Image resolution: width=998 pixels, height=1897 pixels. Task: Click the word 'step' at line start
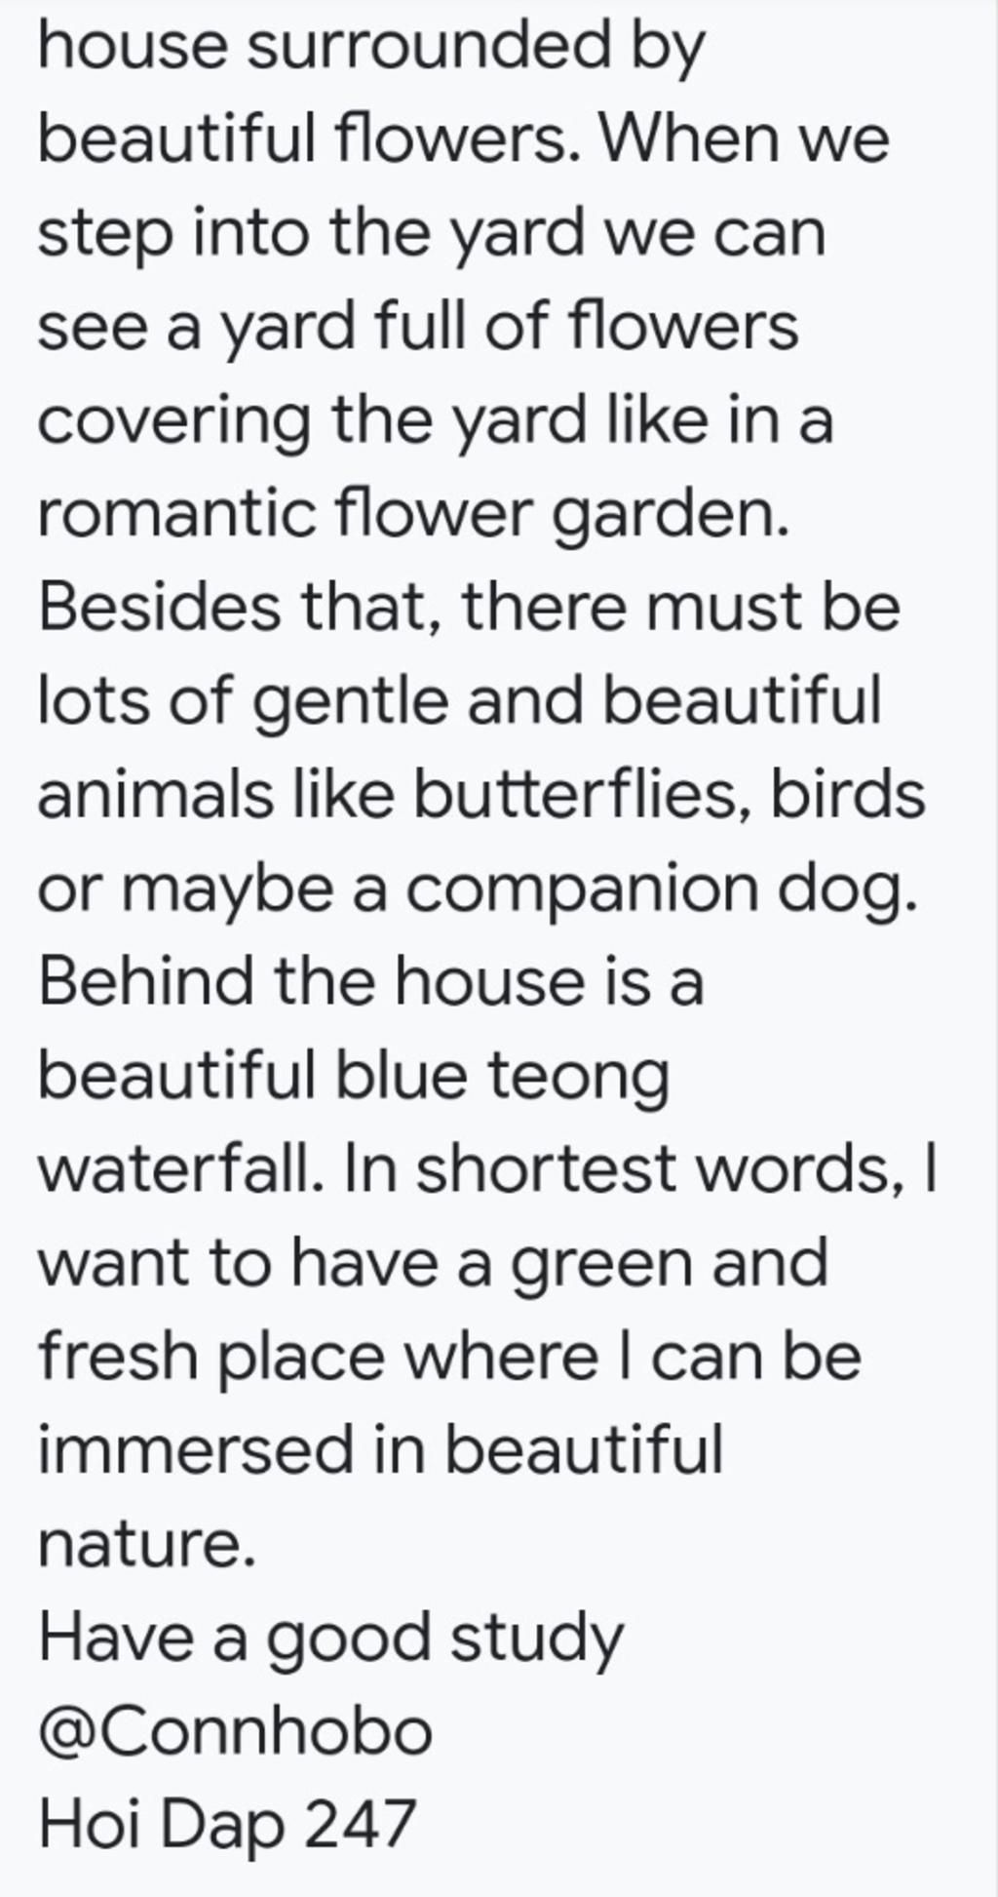pos(106,235)
